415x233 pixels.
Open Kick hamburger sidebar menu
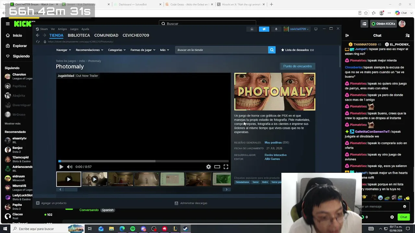(x=8, y=24)
